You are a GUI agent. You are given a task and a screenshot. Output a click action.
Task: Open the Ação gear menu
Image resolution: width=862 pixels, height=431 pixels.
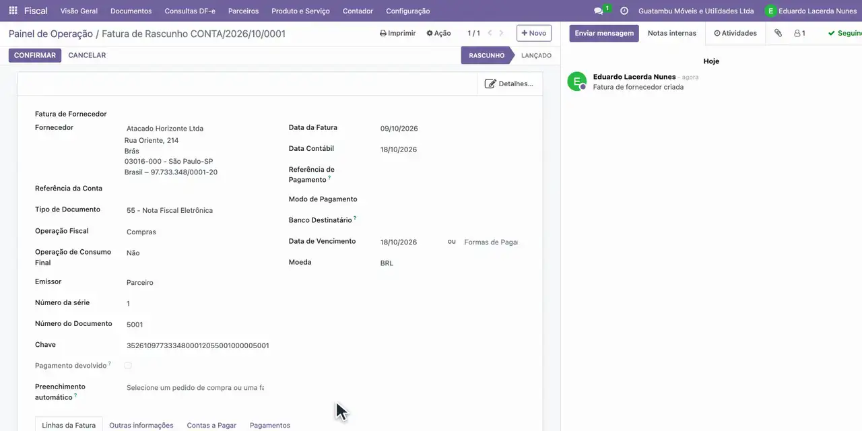click(x=438, y=33)
